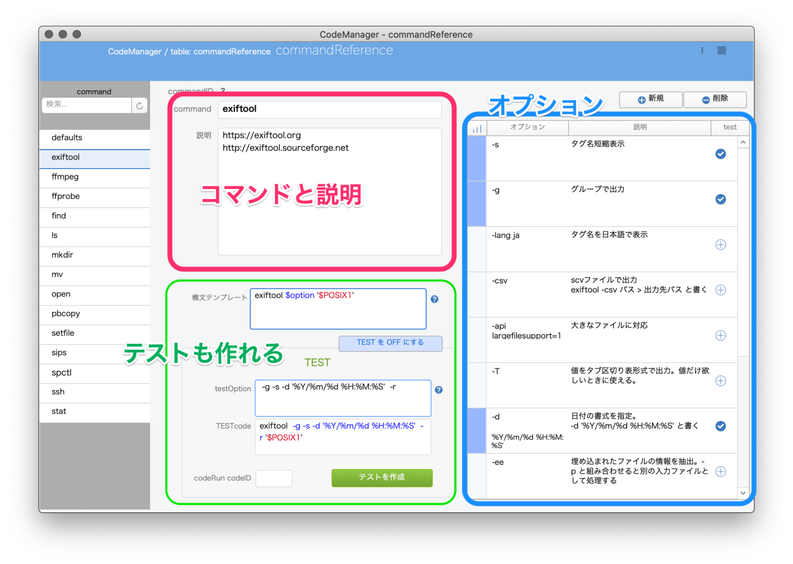The image size is (793, 564).
Task: Click the command name field with exiftool
Action: [330, 109]
